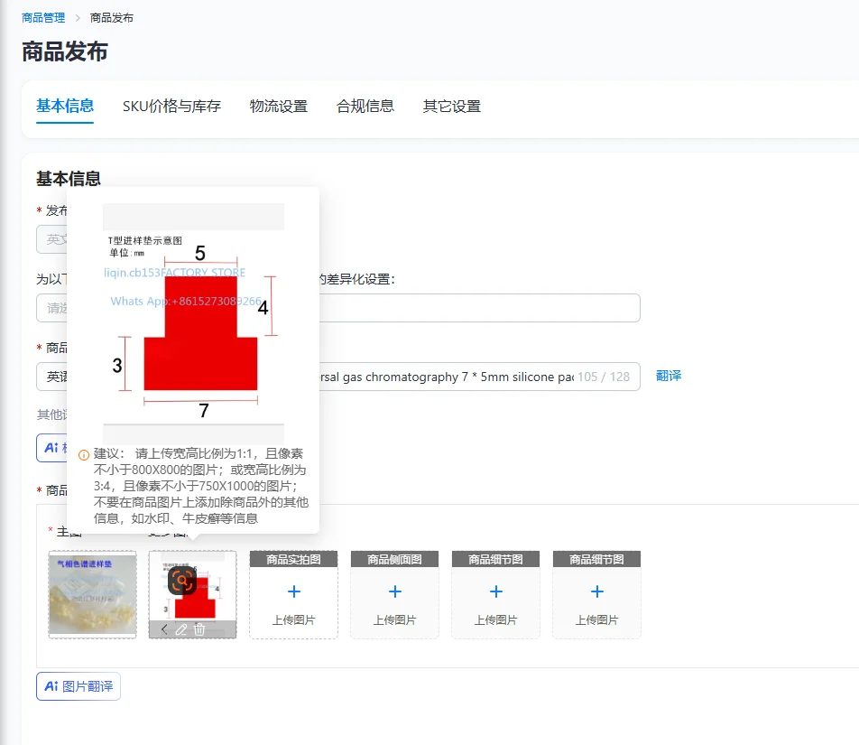Switch to the 基本信息 tab

(x=65, y=106)
